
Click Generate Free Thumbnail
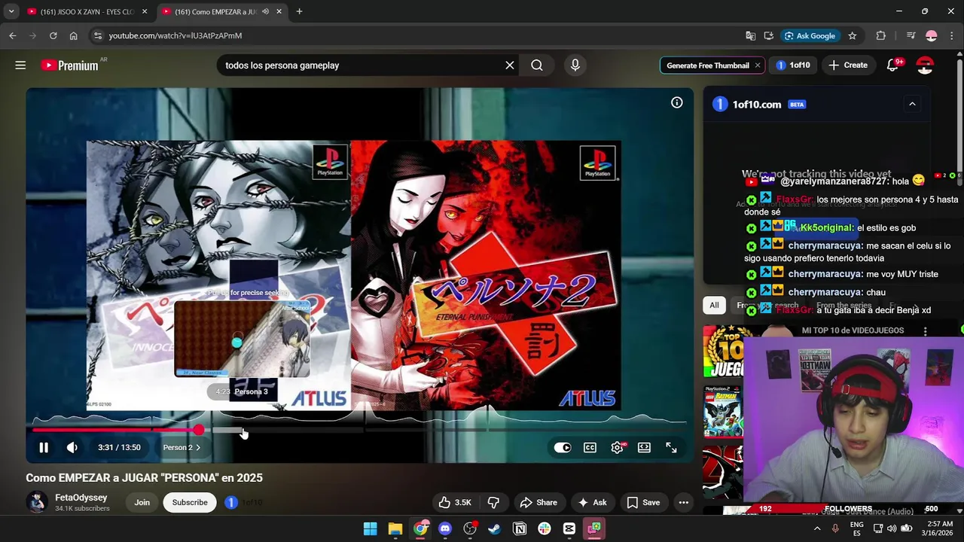pyautogui.click(x=707, y=65)
